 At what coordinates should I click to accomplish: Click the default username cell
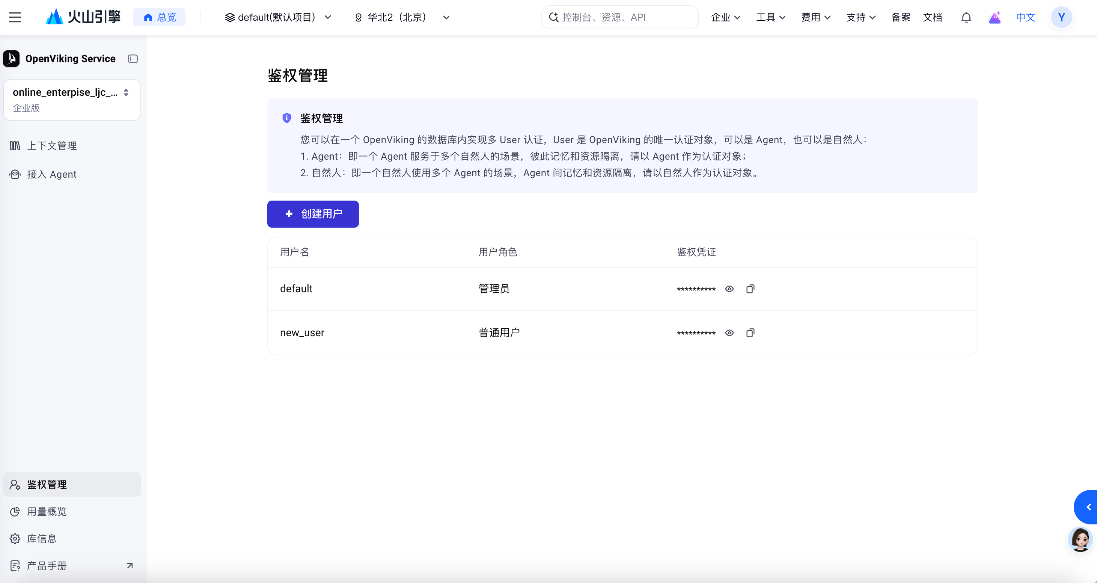click(296, 289)
